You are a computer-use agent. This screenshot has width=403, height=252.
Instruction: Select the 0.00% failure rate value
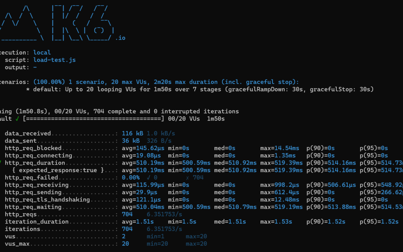click(x=131, y=178)
